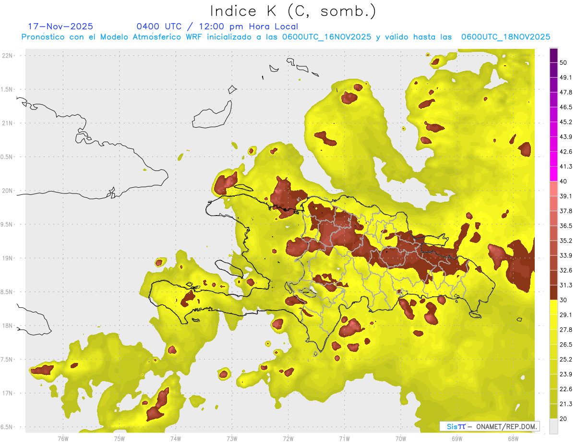This screenshot has width=576, height=445.
Task: Click the "18N" latitude label
Action: pyautogui.click(x=8, y=326)
